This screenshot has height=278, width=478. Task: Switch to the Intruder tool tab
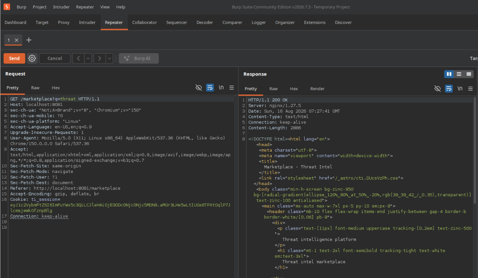[x=87, y=22]
